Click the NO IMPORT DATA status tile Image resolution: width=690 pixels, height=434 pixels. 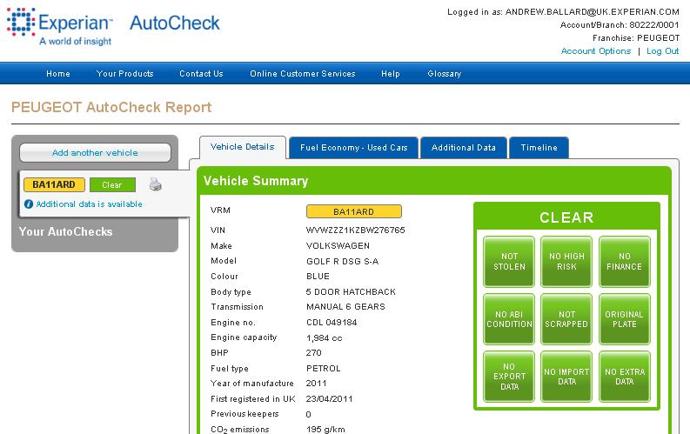click(x=566, y=377)
